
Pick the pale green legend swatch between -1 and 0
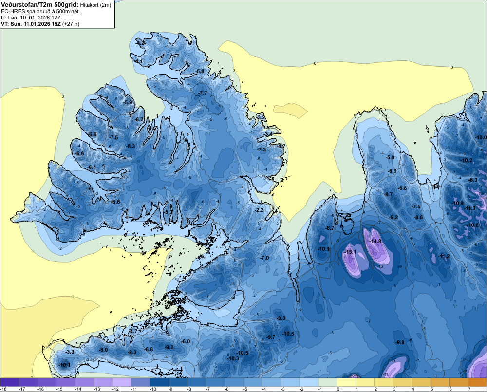[x=328, y=382]
